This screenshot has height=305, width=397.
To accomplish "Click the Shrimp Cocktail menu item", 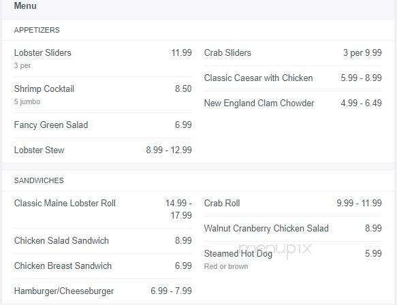I will tap(44, 89).
